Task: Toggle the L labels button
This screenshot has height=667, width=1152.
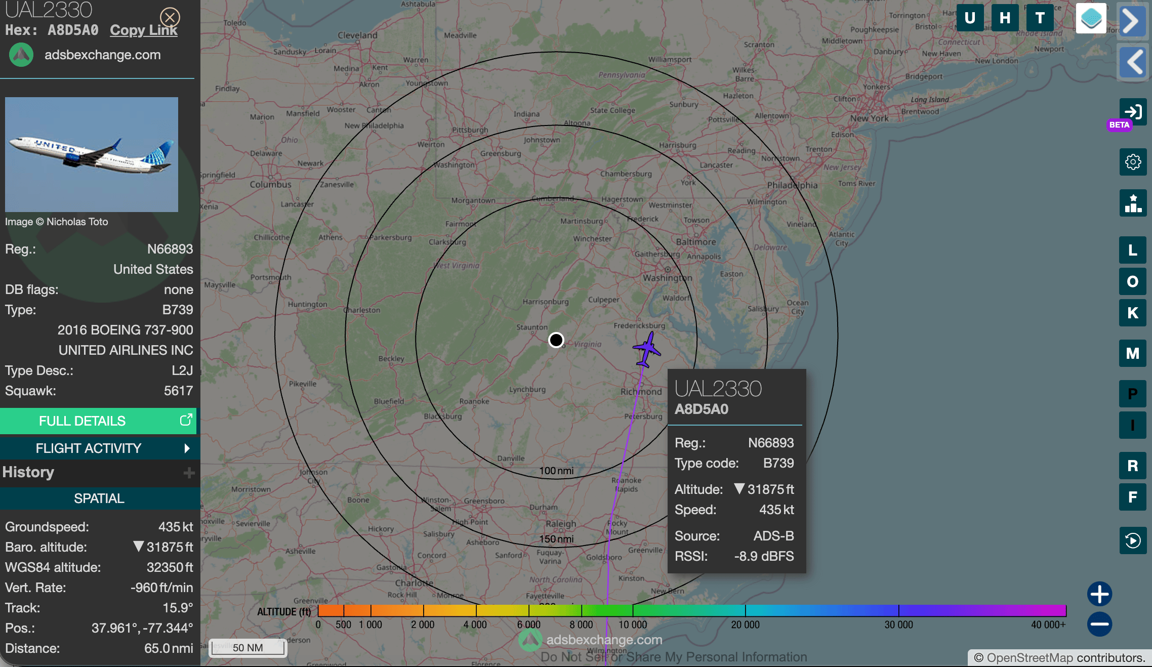Action: pyautogui.click(x=1133, y=250)
